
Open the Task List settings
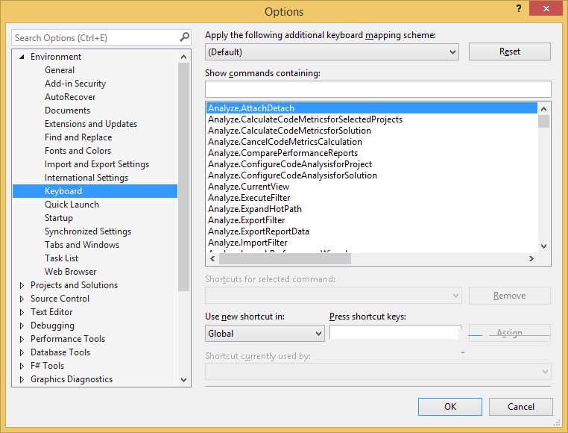tap(61, 258)
